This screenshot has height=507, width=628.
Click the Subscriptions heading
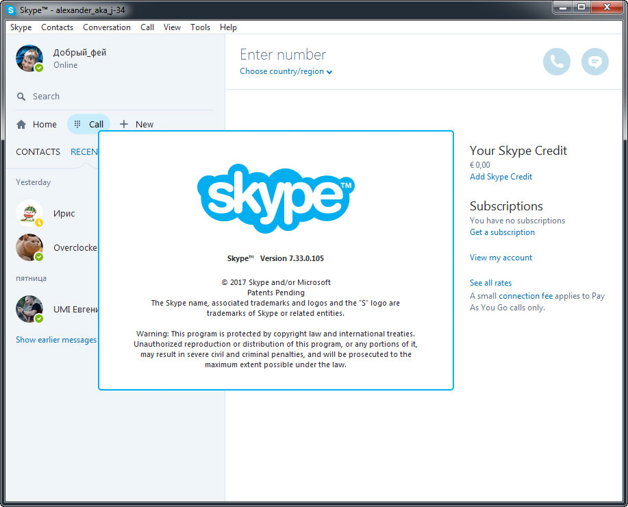click(506, 206)
